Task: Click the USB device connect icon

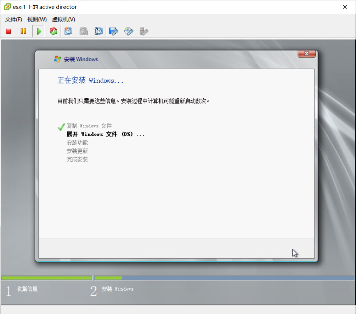Action: pos(144,31)
